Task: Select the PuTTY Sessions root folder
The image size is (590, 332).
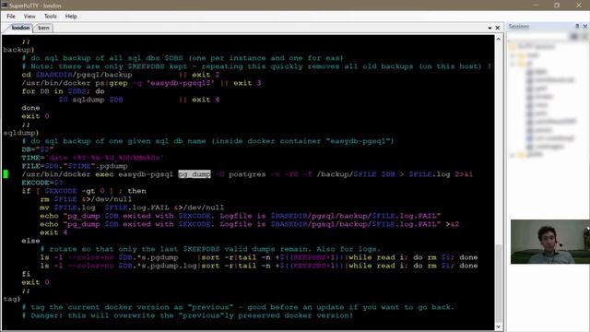Action: (532, 47)
